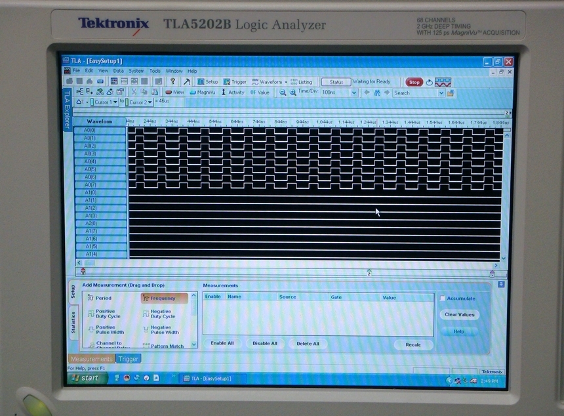Select the Negative Duty Cycle measurement
Viewport: 564px width, 416px height.
(x=159, y=314)
